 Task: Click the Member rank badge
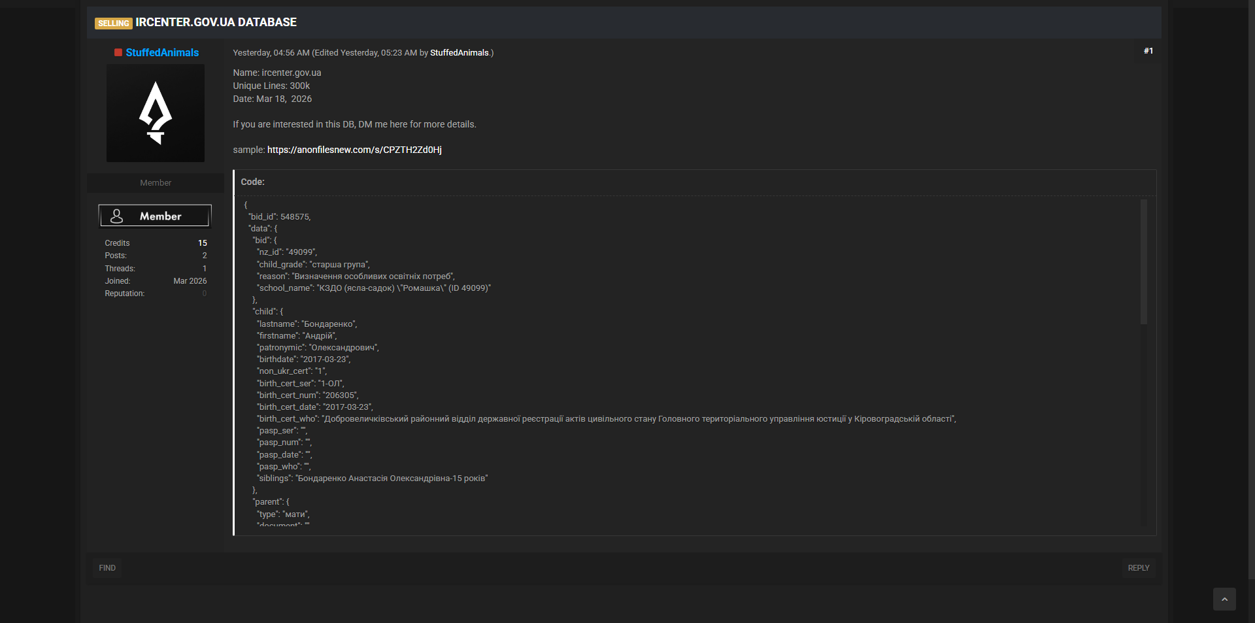(x=155, y=216)
